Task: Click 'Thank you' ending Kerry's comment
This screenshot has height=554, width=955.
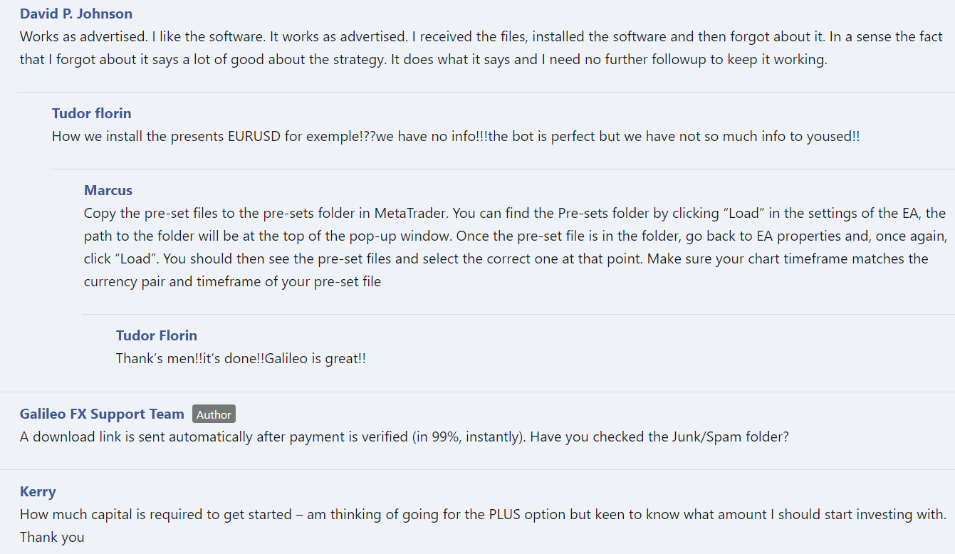Action: [x=52, y=537]
